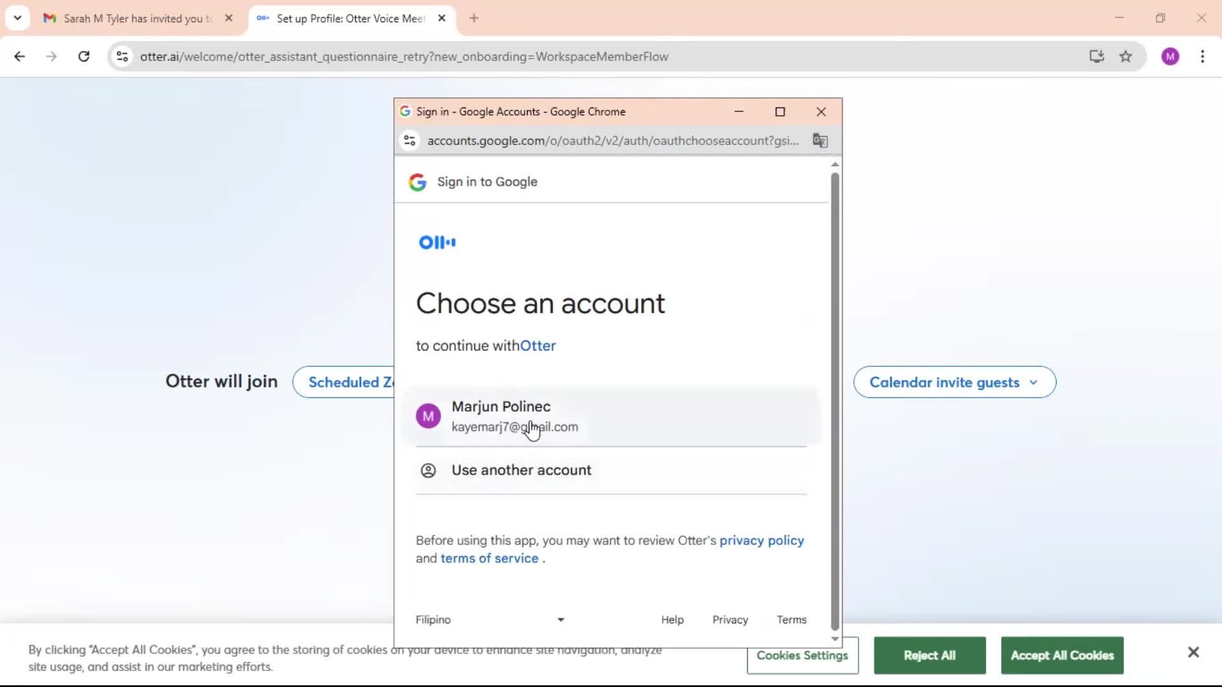Minimize the main Chrome window

[x=1119, y=18]
